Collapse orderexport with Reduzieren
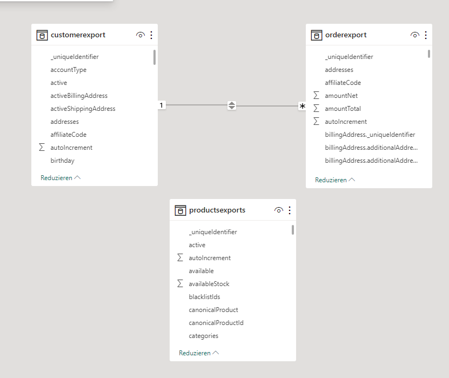Viewport: 449px width, 378px height. coord(335,180)
